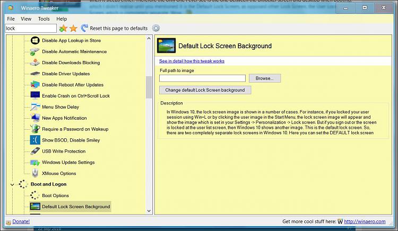Open the Donate! link
This screenshot has width=398, height=231.
pos(21,221)
